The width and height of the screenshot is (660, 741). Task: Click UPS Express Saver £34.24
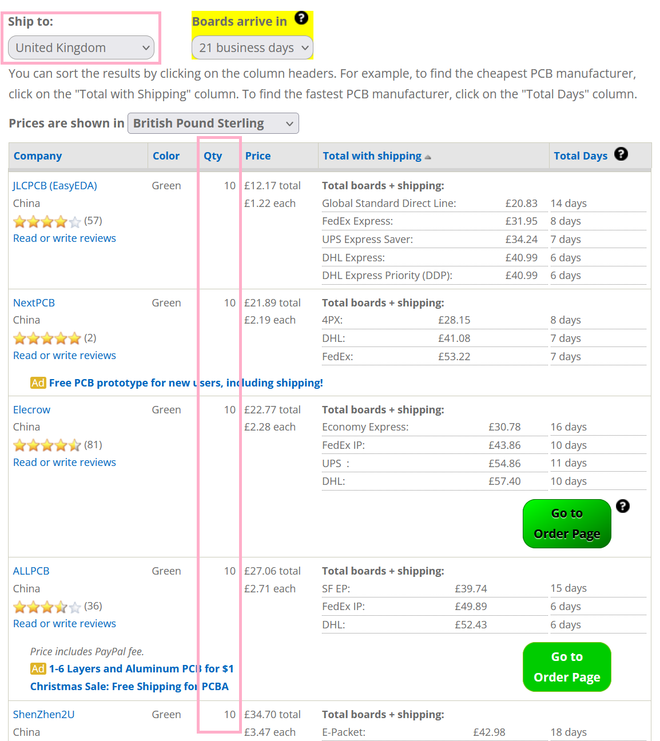[x=521, y=240]
